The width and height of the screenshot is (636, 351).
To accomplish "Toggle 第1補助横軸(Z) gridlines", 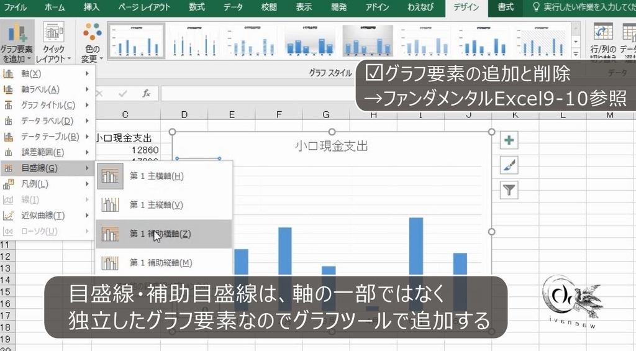I will pyautogui.click(x=164, y=234).
